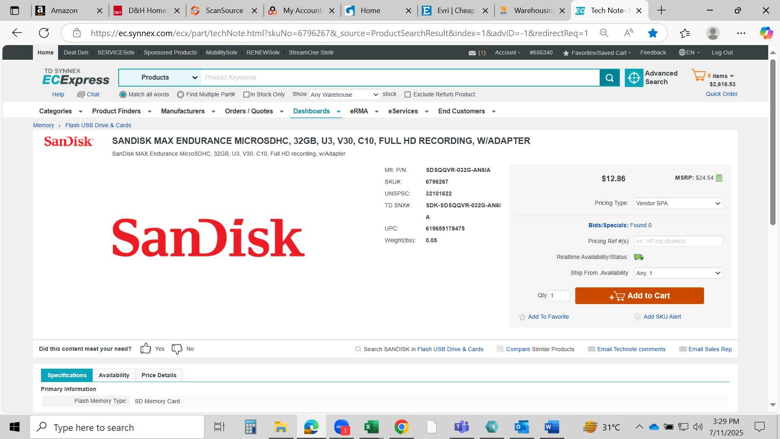Open Copilot icon in Edge toolbar
The width and height of the screenshot is (780, 439).
pos(766,33)
